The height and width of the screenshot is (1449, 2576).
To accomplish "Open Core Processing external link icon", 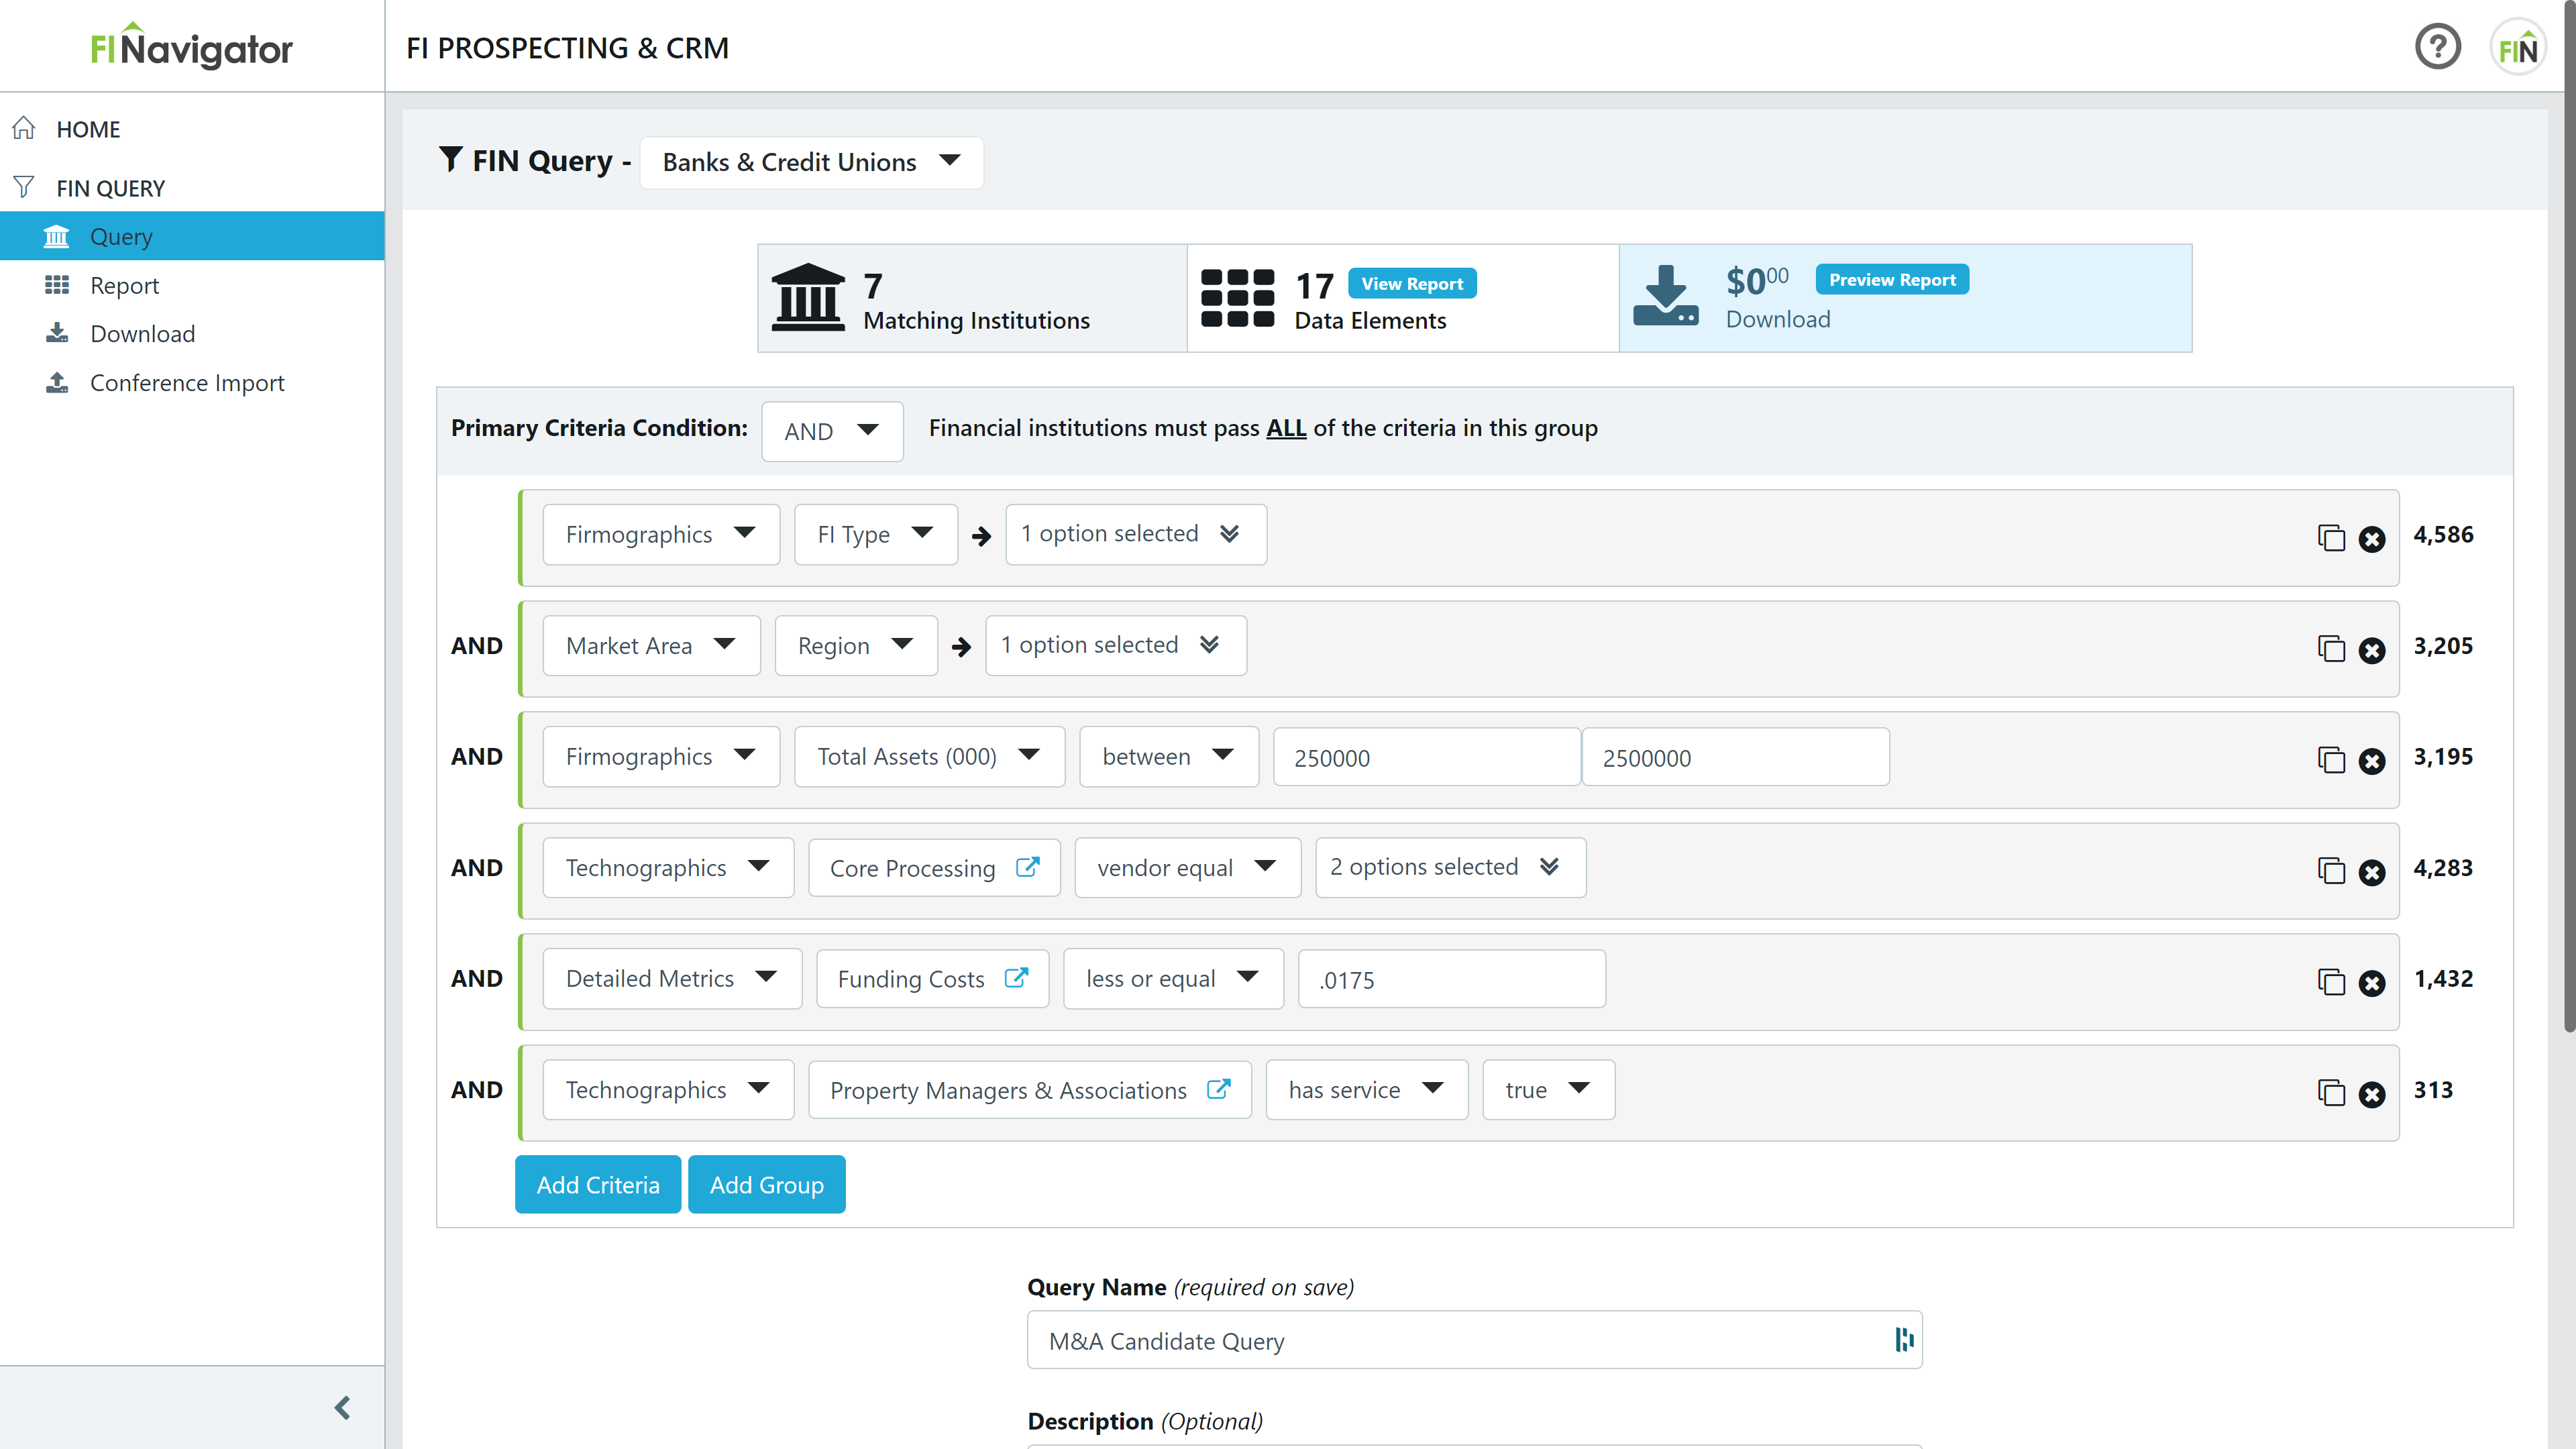I will 1028,866.
